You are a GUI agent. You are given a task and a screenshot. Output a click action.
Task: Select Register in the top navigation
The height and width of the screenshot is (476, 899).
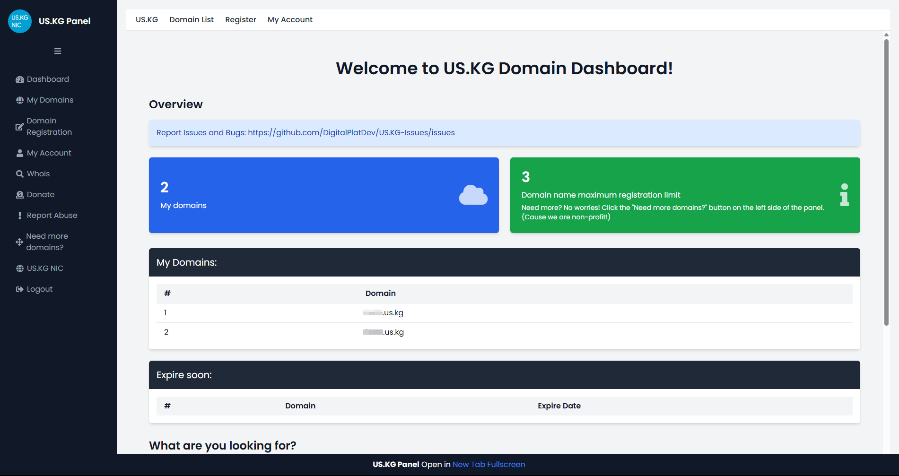pos(240,20)
